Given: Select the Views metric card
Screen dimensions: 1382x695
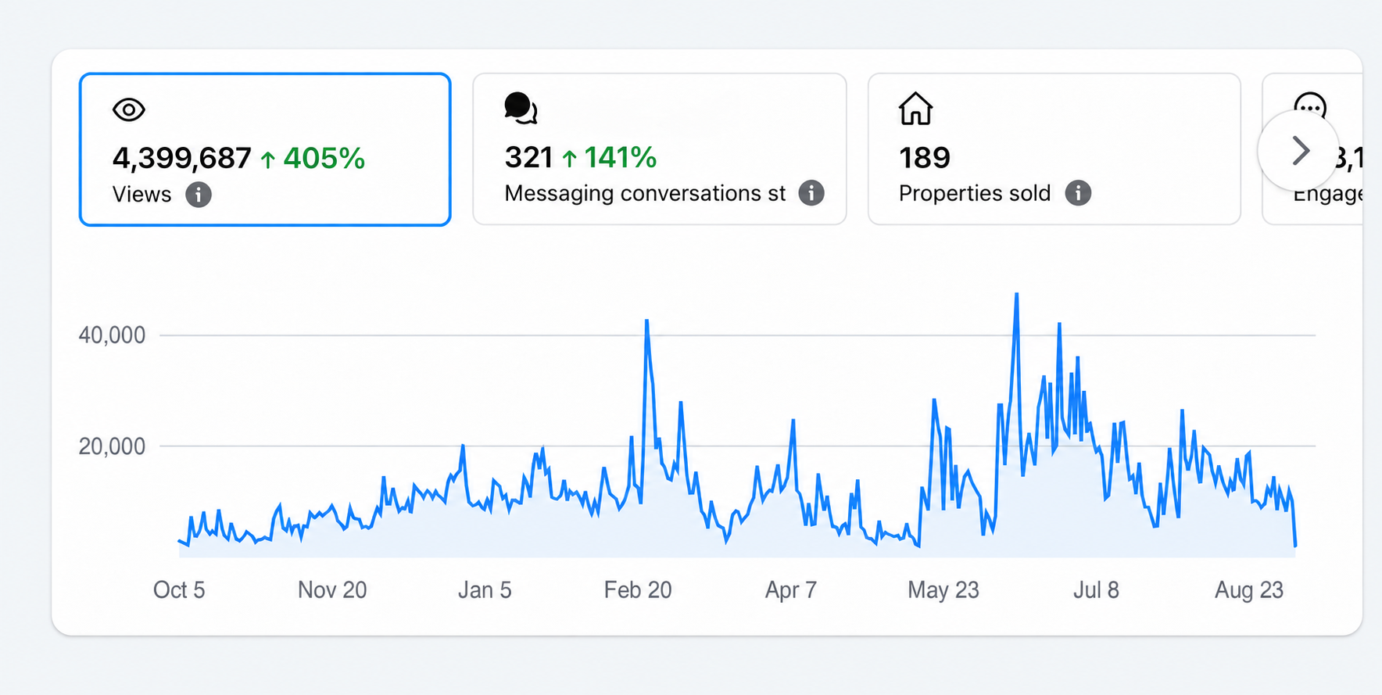Looking at the screenshot, I should point(265,149).
